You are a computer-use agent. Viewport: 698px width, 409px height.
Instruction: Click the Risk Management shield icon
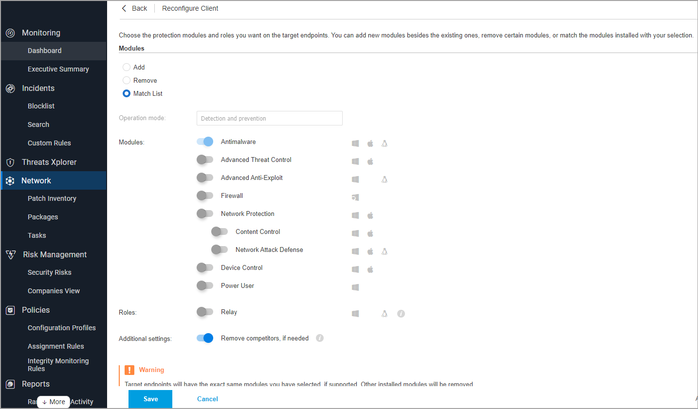pos(11,254)
